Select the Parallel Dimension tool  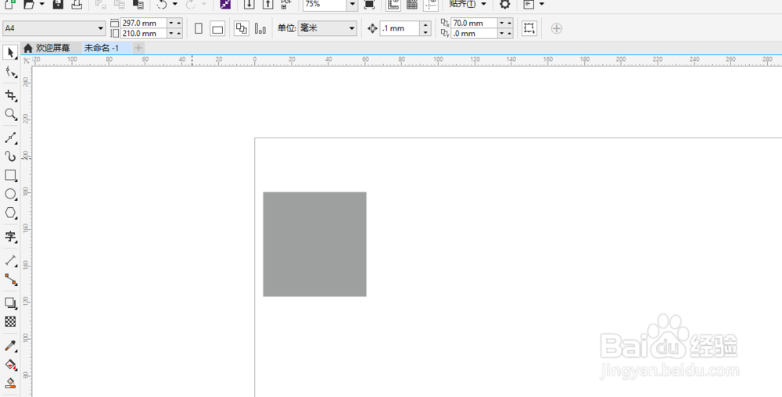point(10,260)
